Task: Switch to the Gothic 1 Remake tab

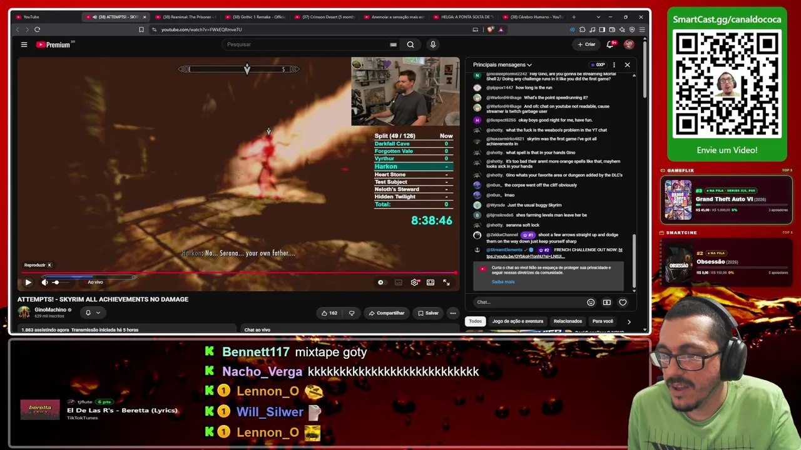Action: click(x=254, y=17)
